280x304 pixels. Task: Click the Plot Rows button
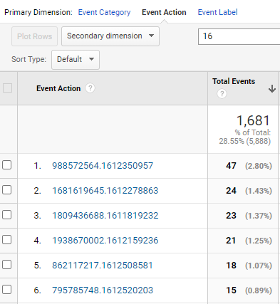pyautogui.click(x=34, y=36)
